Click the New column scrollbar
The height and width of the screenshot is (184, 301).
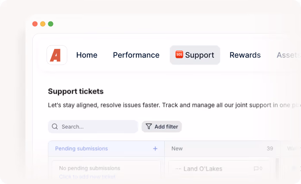coord(277,169)
